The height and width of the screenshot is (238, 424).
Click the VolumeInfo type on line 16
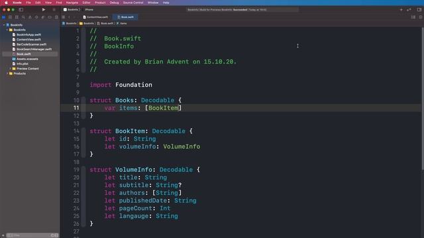(x=182, y=147)
